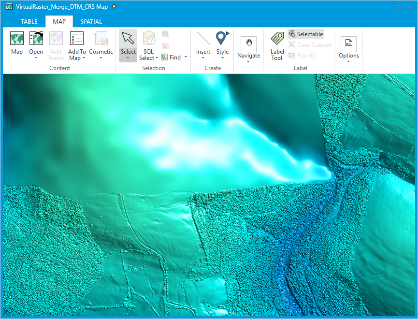Click the Navigate hand icon
Screen dimensions: 418x319
click(248, 43)
